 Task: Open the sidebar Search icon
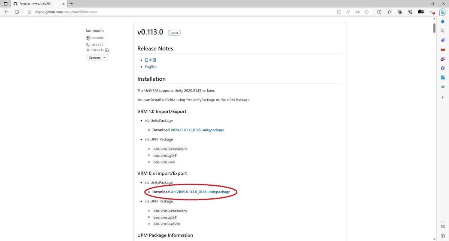tap(443, 31)
